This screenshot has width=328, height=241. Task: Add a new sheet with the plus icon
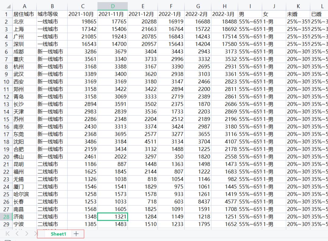point(76,234)
